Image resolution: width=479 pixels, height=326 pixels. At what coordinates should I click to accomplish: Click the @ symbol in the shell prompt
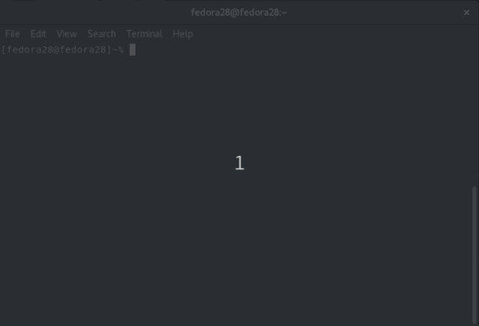[x=57, y=49]
